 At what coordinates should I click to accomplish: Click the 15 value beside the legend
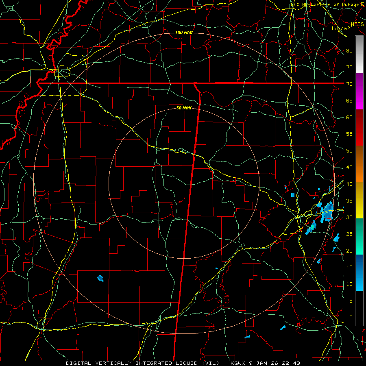coord(349,267)
